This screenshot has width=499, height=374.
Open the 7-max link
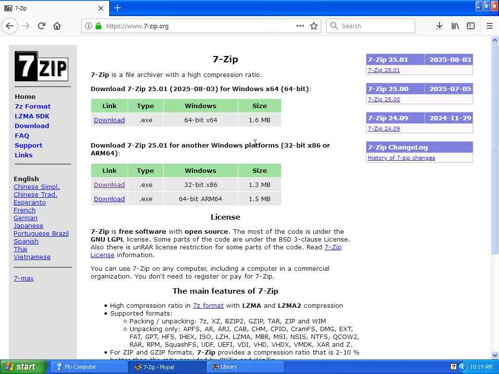coord(23,278)
